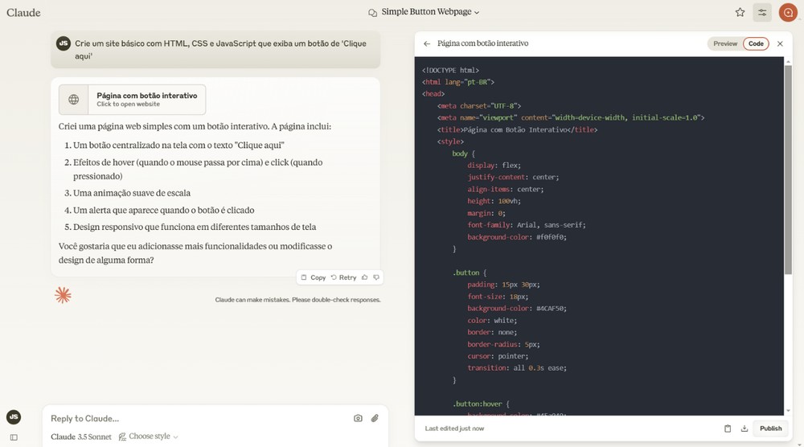Click the Publish button
The image size is (804, 447).
(770, 429)
